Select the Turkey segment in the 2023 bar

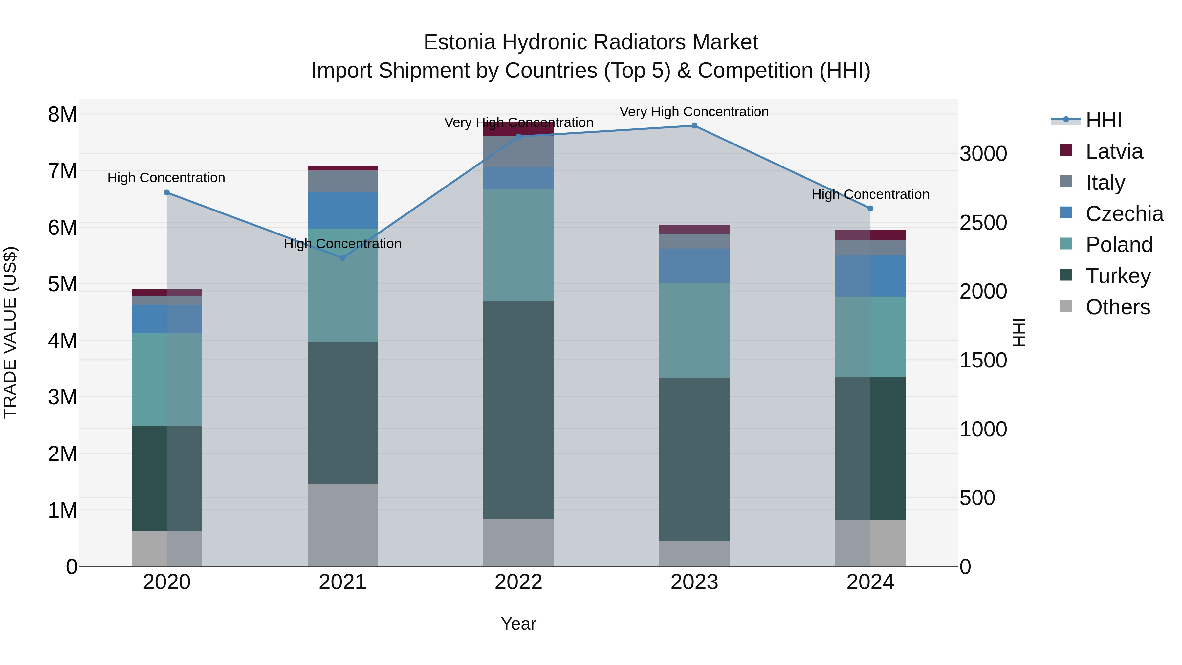click(x=694, y=459)
